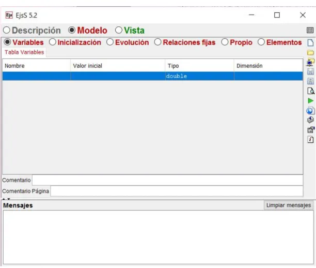Click the empty Nombre cell in selected row
Viewport: 316px width, 268px height.
tap(37, 76)
